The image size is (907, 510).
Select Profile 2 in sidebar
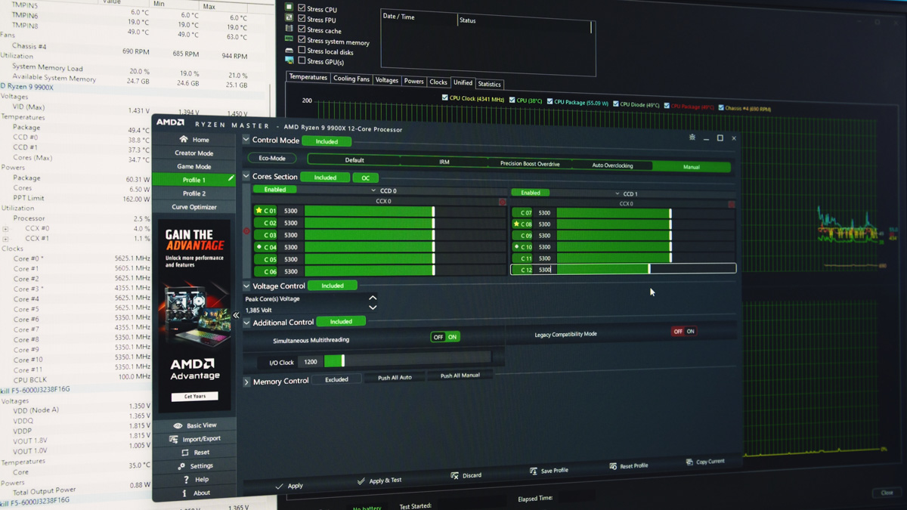tap(193, 193)
